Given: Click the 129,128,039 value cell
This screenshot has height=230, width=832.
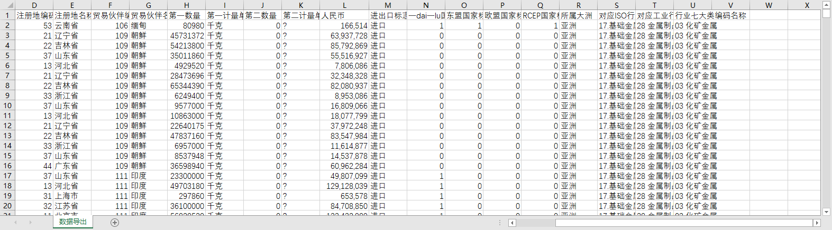Looking at the screenshot, I should (344, 186).
